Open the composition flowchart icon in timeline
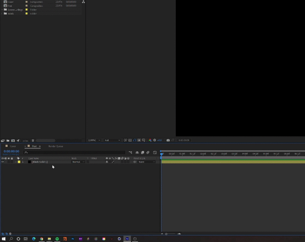The image size is (305, 242). coord(130,152)
